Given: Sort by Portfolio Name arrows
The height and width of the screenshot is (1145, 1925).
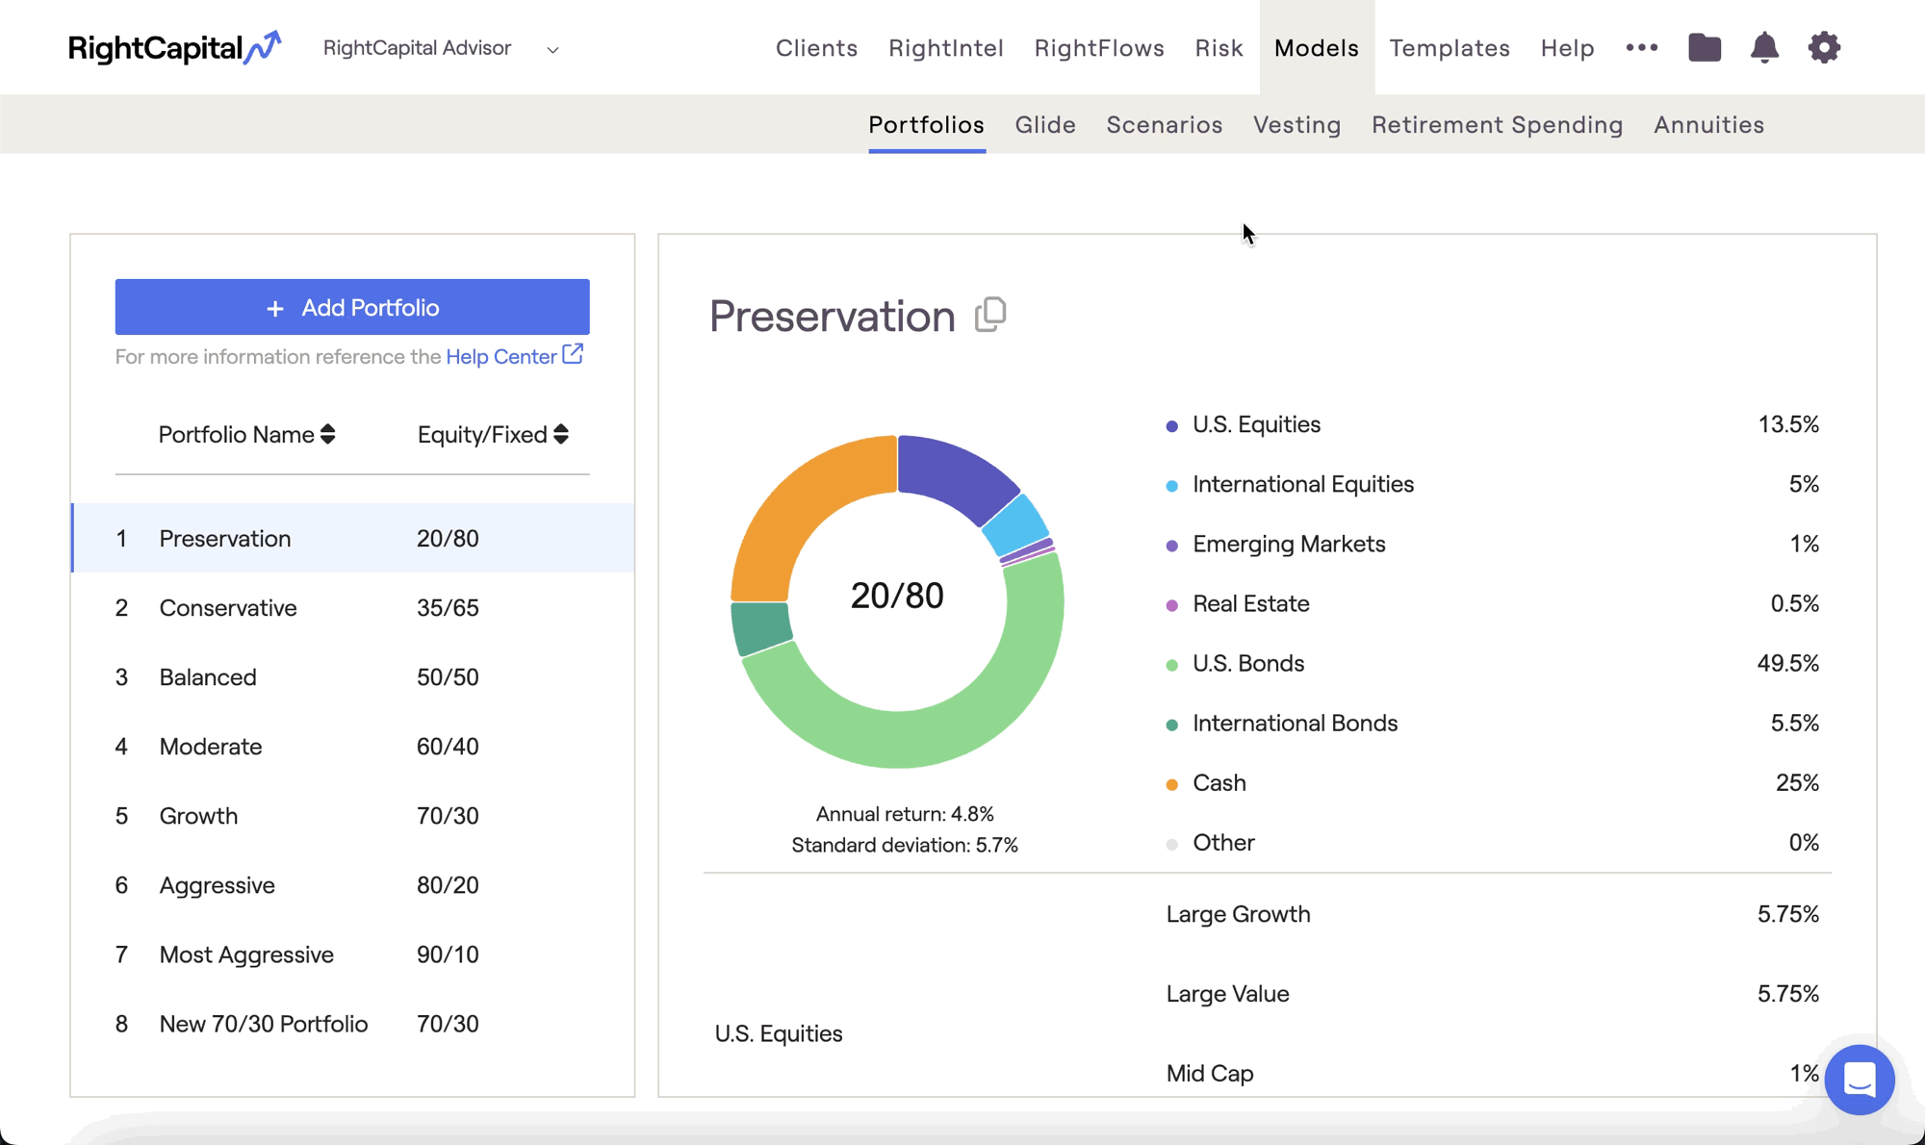Looking at the screenshot, I should 328,434.
